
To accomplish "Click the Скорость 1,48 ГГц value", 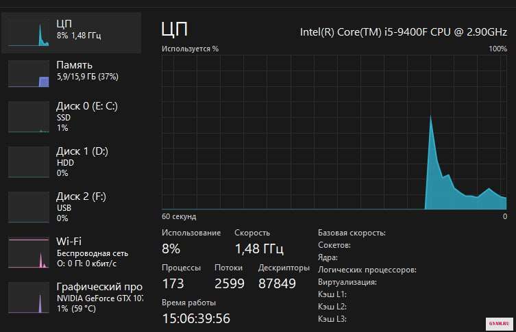I will 258,248.
